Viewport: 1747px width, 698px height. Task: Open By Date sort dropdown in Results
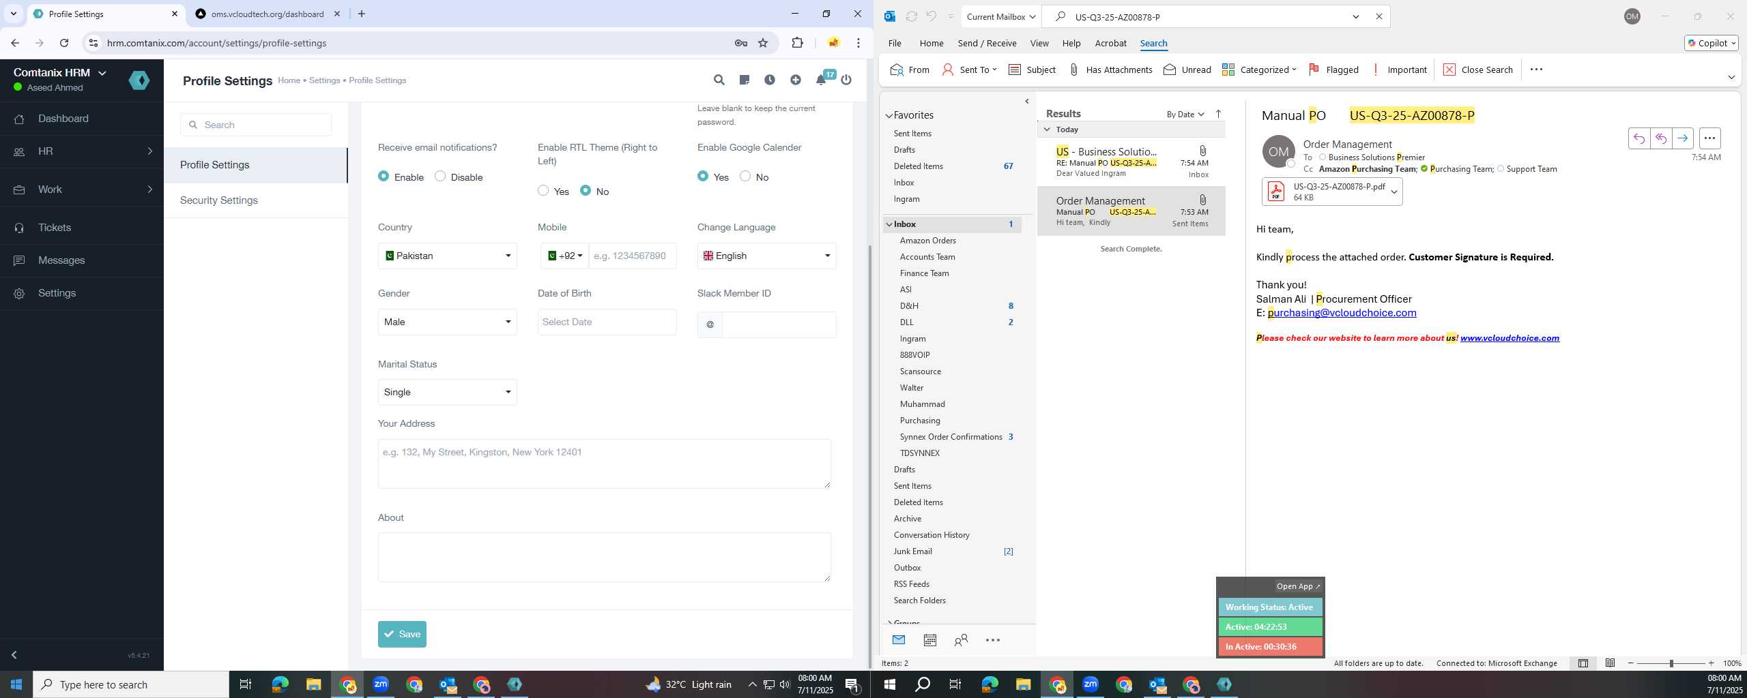pos(1185,114)
